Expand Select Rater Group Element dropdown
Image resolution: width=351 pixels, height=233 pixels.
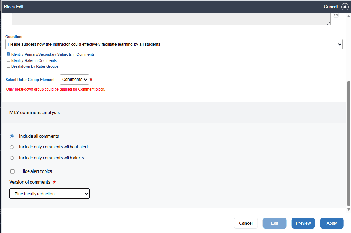pos(74,80)
